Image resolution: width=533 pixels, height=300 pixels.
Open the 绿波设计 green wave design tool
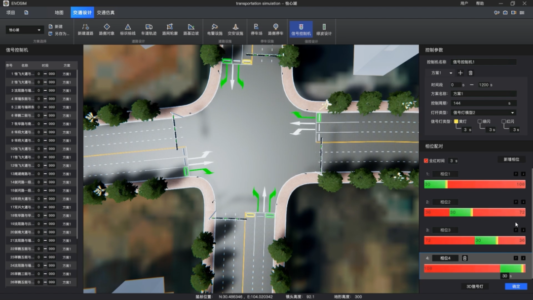click(x=324, y=30)
